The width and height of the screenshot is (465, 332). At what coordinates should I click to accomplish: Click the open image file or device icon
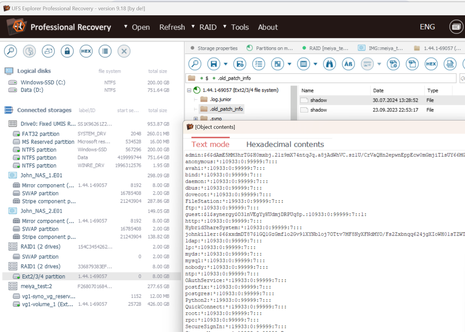48,51
